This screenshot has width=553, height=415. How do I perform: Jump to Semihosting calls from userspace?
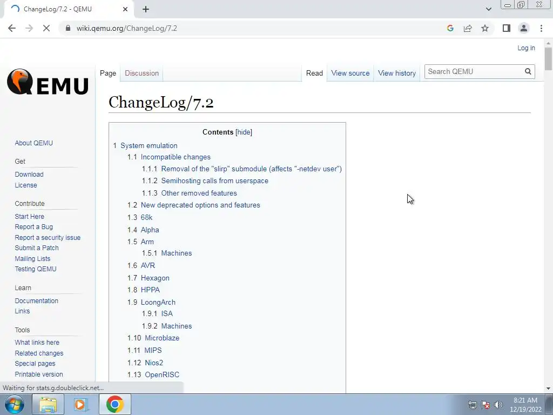(215, 180)
